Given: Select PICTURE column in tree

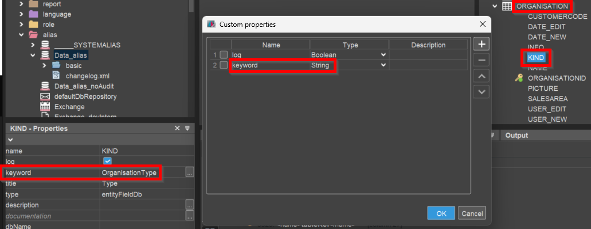Looking at the screenshot, I should (x=543, y=89).
